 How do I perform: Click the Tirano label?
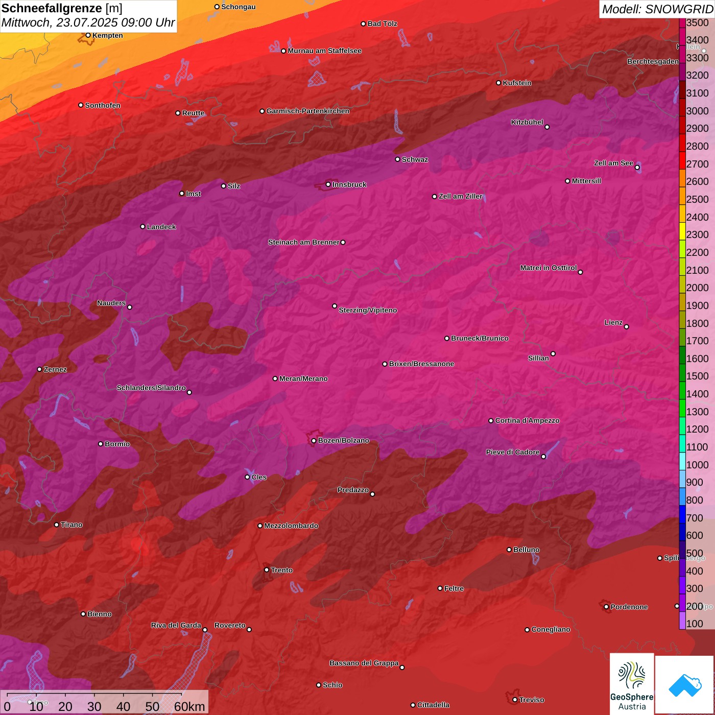(71, 525)
